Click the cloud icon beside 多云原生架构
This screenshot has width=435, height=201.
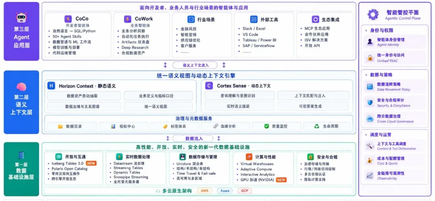coord(158,191)
